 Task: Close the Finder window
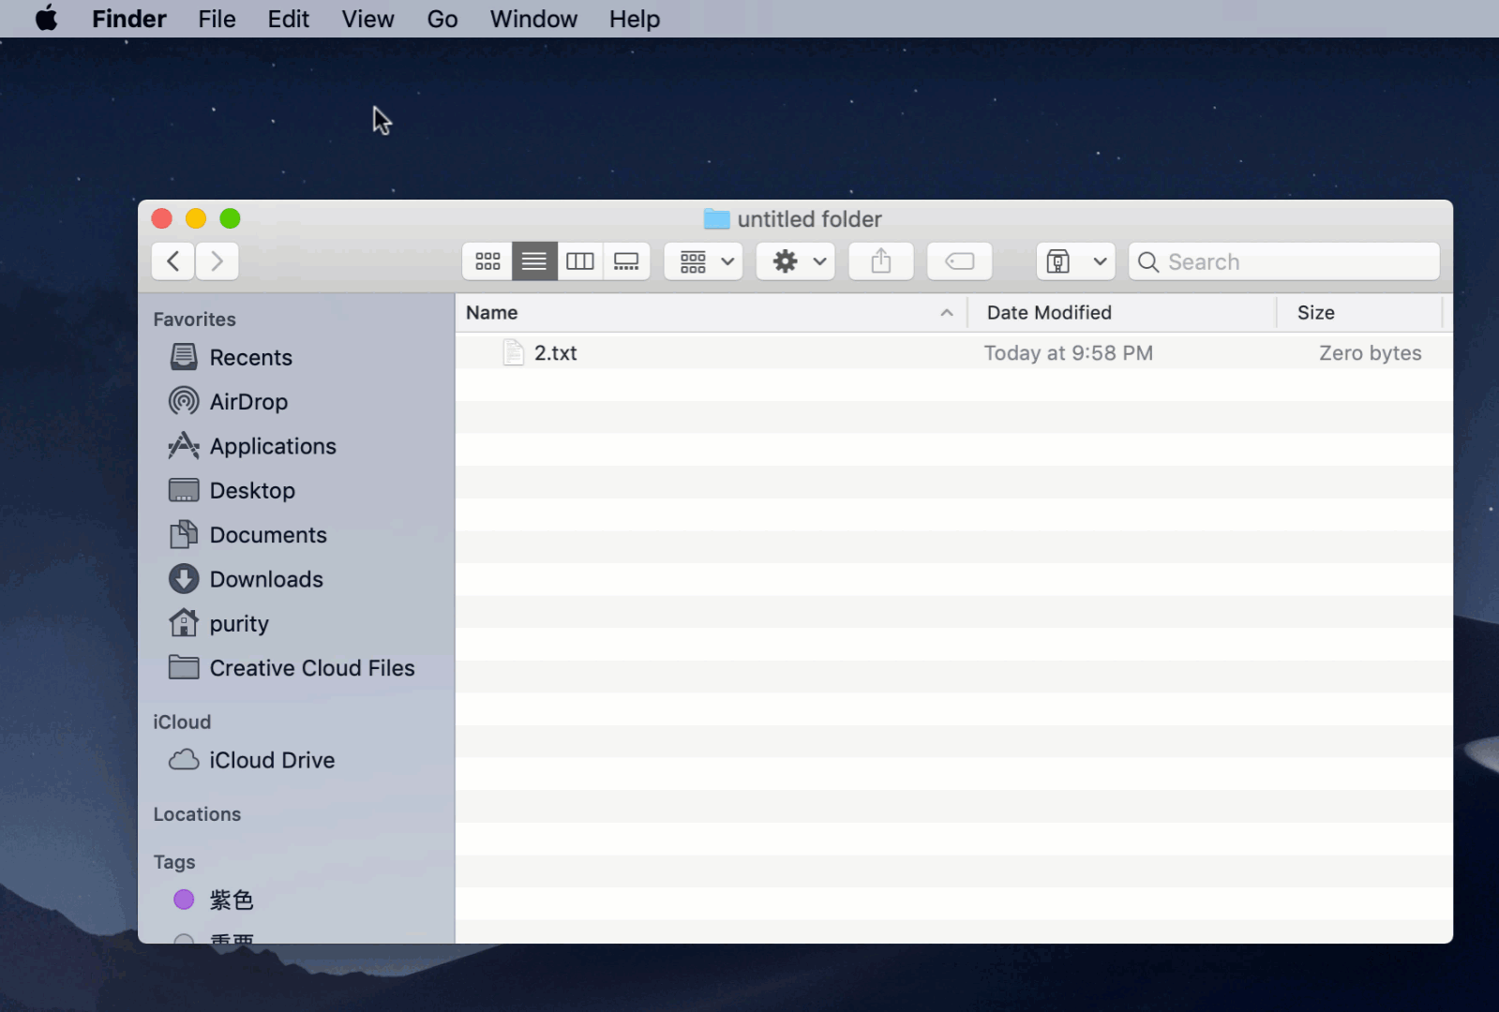tap(161, 218)
